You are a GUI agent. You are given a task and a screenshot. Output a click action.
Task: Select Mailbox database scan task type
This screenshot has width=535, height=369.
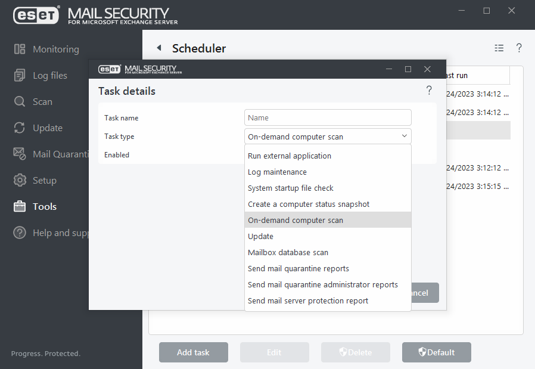(288, 252)
